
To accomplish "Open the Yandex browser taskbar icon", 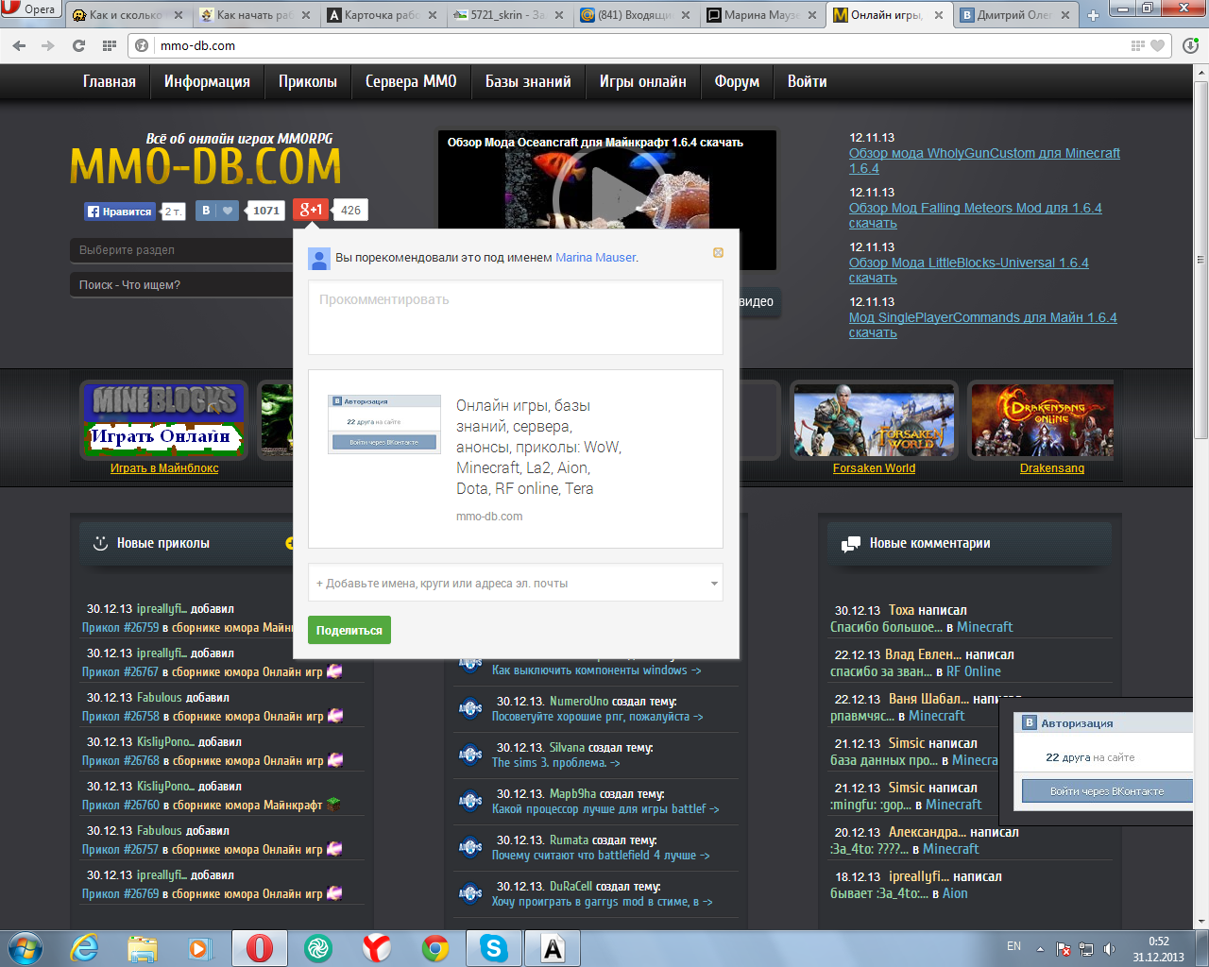I will 376,948.
